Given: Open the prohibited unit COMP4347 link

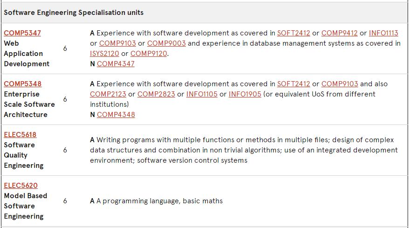Looking at the screenshot, I should [x=116, y=64].
